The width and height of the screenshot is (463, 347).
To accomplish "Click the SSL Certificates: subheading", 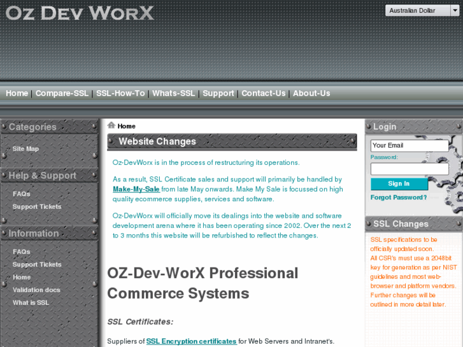I will (140, 322).
